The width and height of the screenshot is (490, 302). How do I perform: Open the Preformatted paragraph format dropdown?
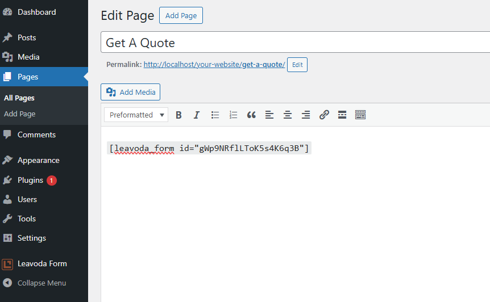136,115
